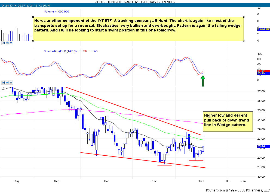Click the 3,494,400 volume value tag
The height and width of the screenshot is (192, 270).
(263, 29)
